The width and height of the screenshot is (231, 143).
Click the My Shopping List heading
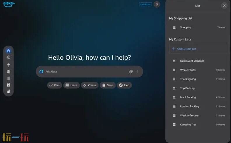click(x=181, y=18)
